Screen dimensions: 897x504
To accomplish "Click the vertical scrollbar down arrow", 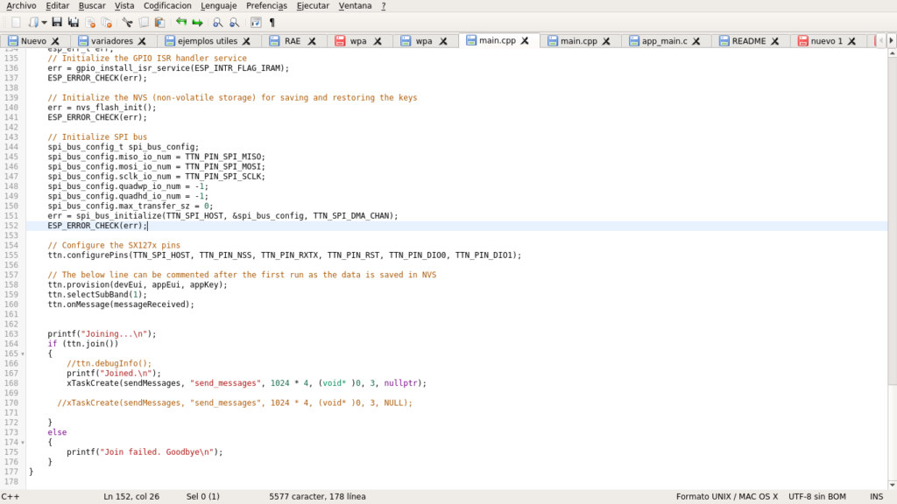I will point(892,485).
